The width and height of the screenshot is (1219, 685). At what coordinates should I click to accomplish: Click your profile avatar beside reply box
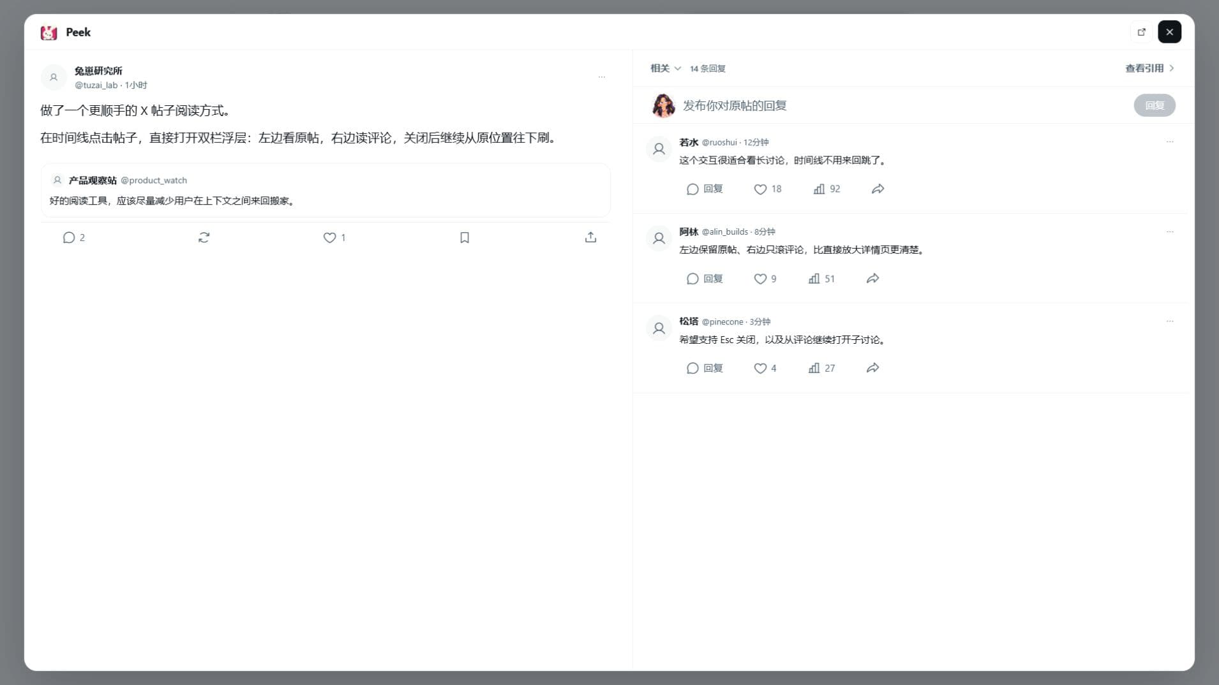click(x=663, y=105)
